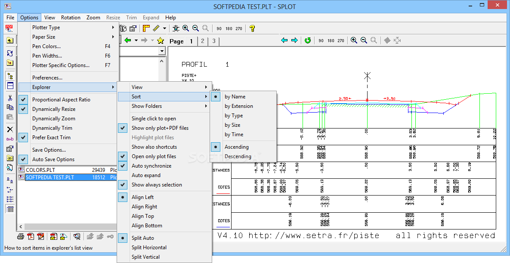Select sort by Name option
510x263 pixels.
[243, 96]
